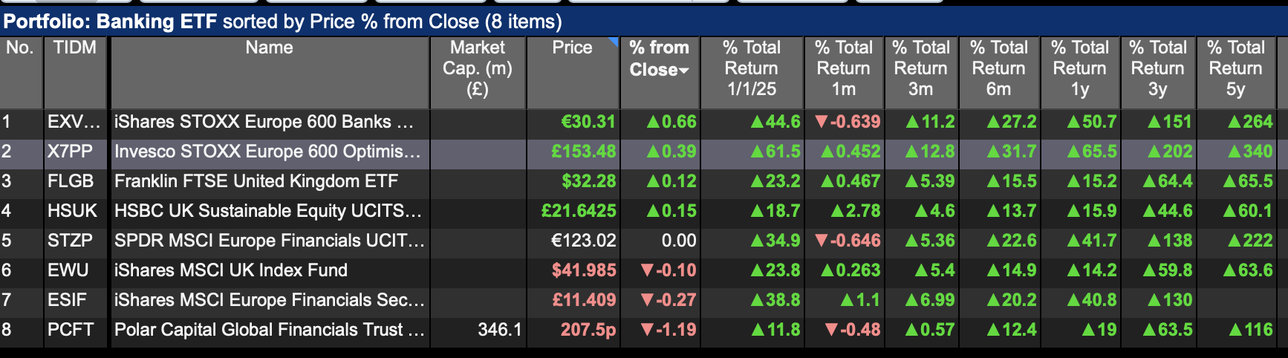Click the Portfolio: Banking ETF title bar
1288x358 pixels.
pyautogui.click(x=644, y=21)
